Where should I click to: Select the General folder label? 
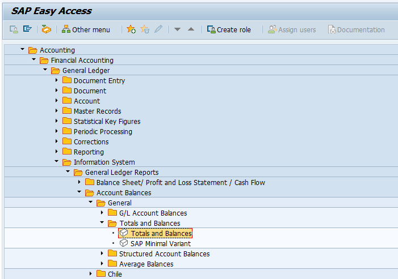[120, 203]
